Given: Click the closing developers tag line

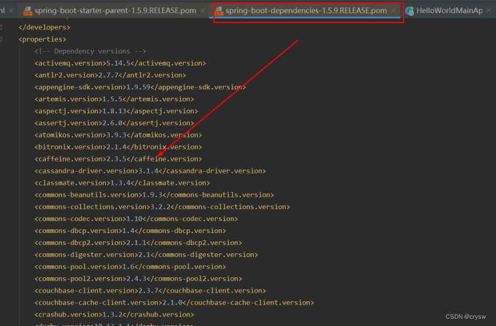Looking at the screenshot, I should point(44,27).
